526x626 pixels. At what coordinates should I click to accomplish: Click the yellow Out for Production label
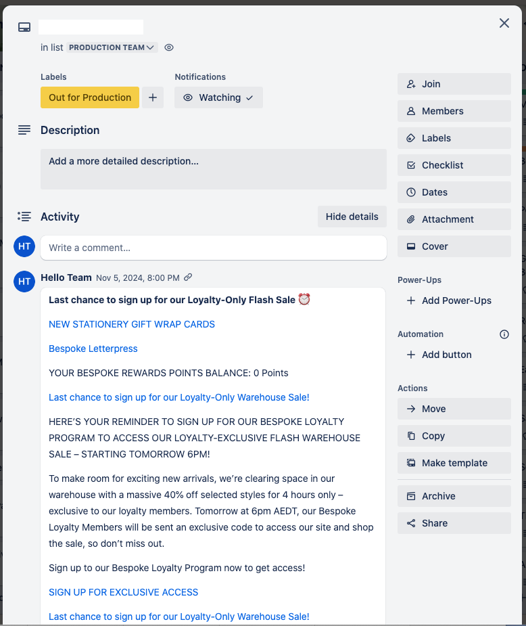tap(90, 97)
